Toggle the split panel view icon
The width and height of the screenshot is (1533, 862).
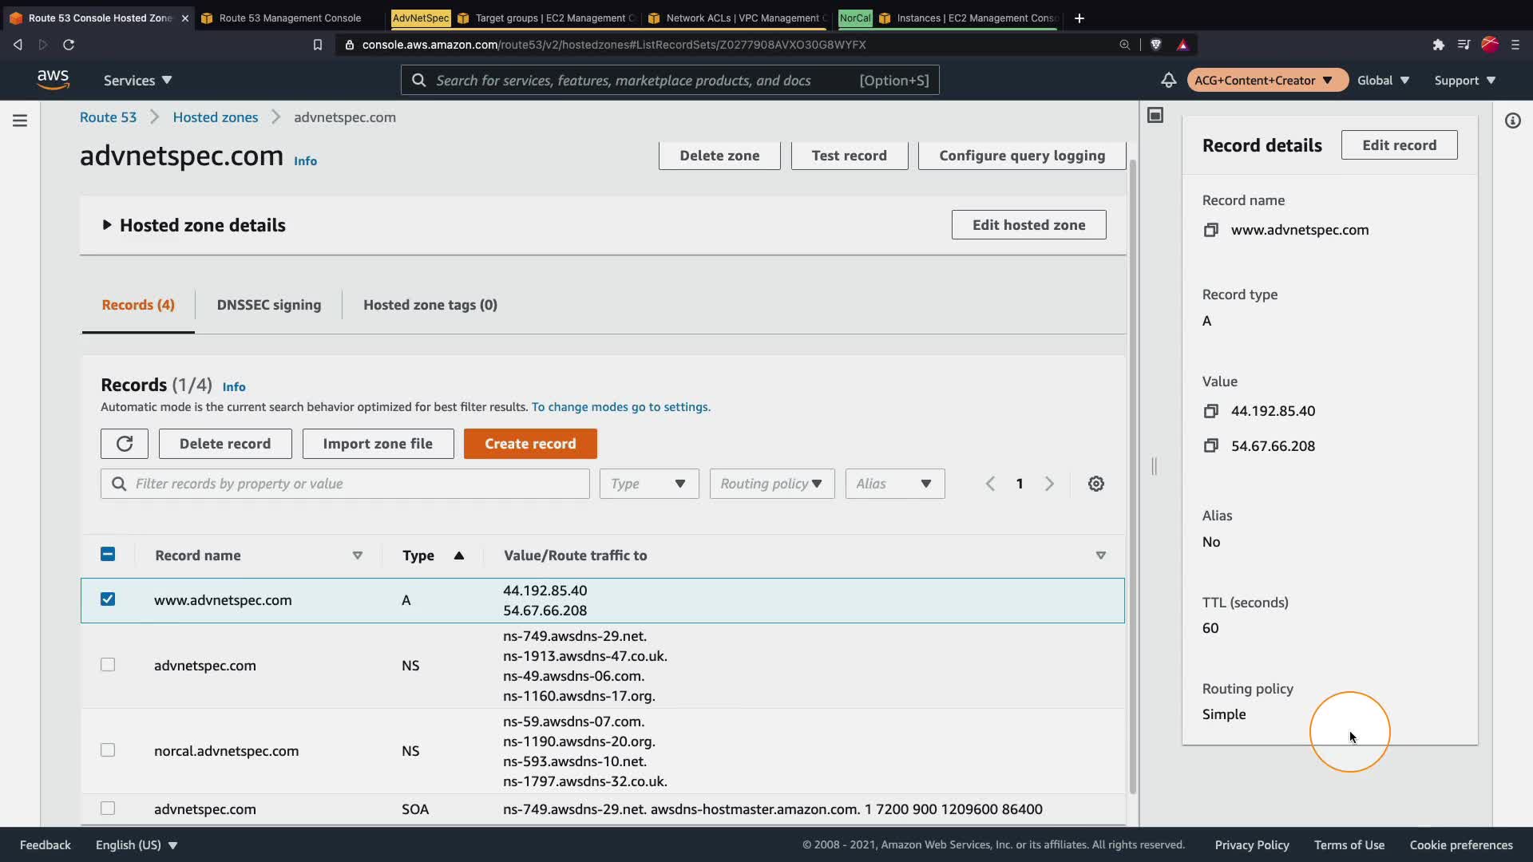pos(1155,116)
